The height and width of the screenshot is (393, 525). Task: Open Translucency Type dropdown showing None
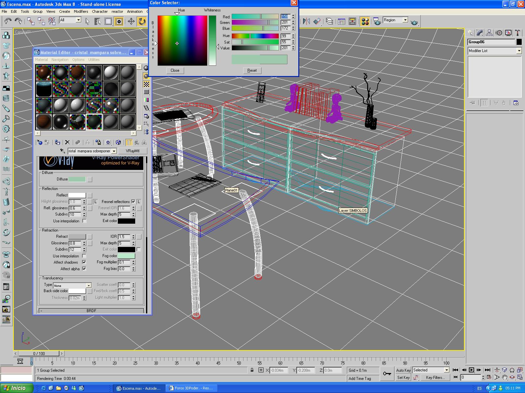72,286
